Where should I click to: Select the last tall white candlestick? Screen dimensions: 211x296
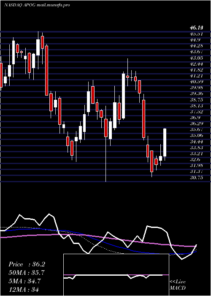(x=165, y=143)
